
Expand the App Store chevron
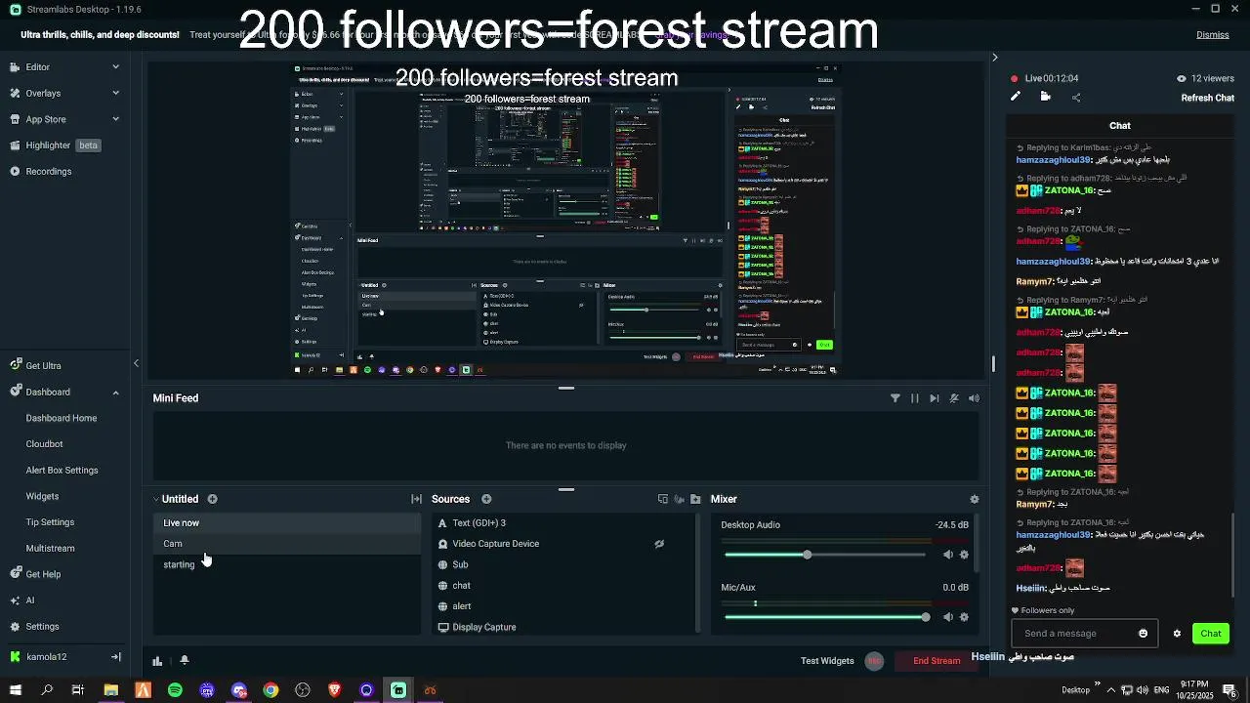[115, 119]
